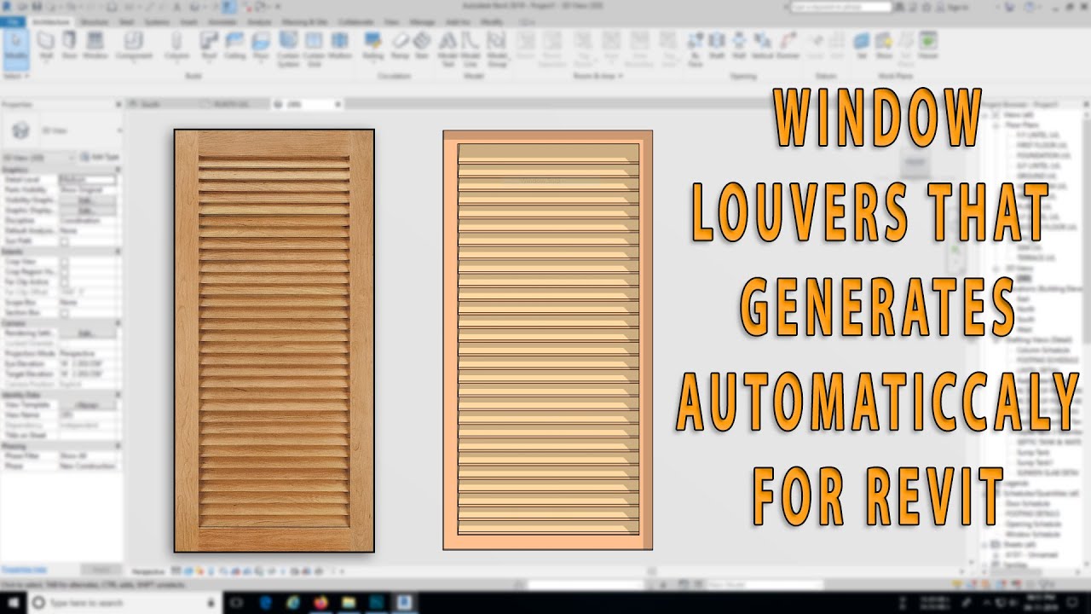The height and width of the screenshot is (614, 1091).
Task: Click Edit for Visibility/Graphics Overrides
Action: point(86,201)
